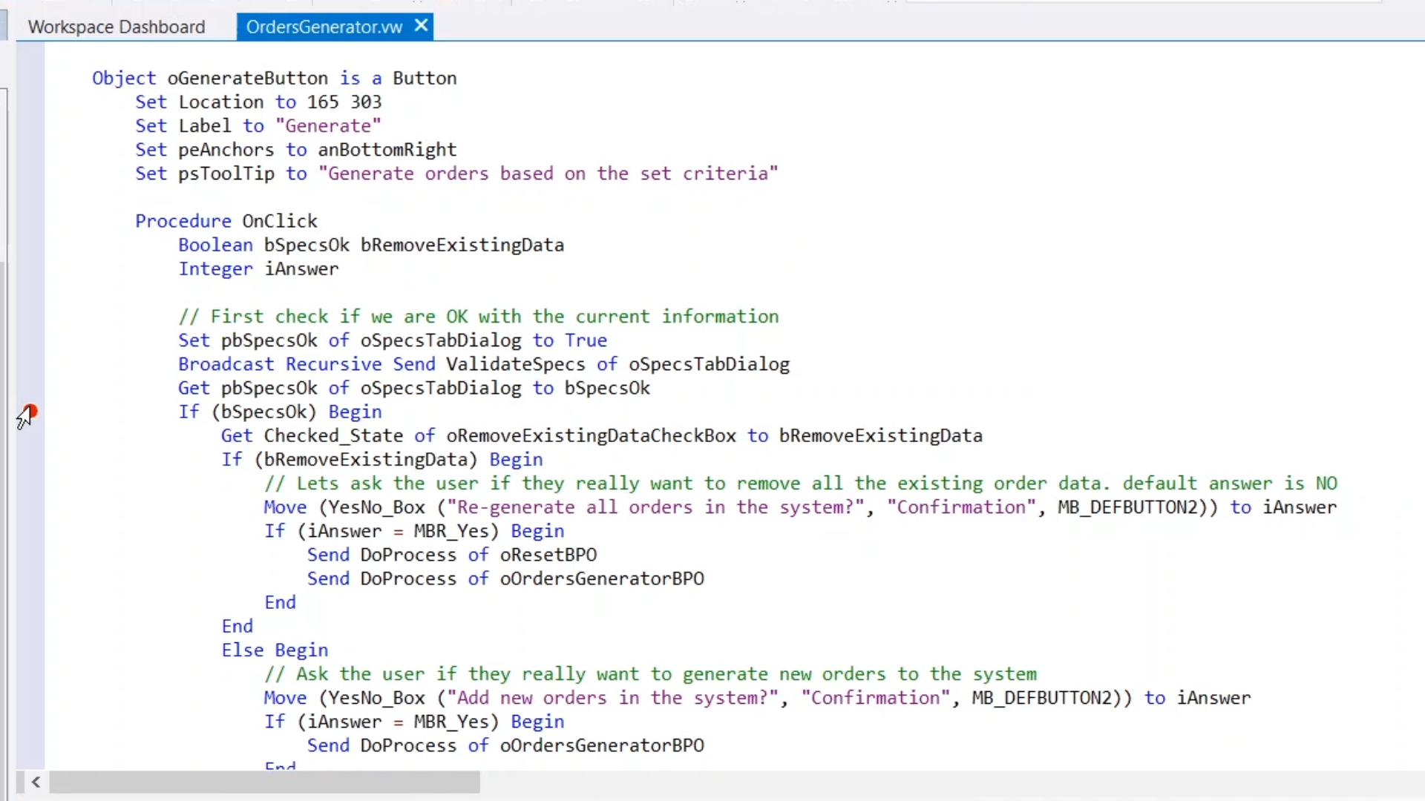
Task: Click the empty scrollbar track right of thumb
Action: pyautogui.click(x=891, y=782)
